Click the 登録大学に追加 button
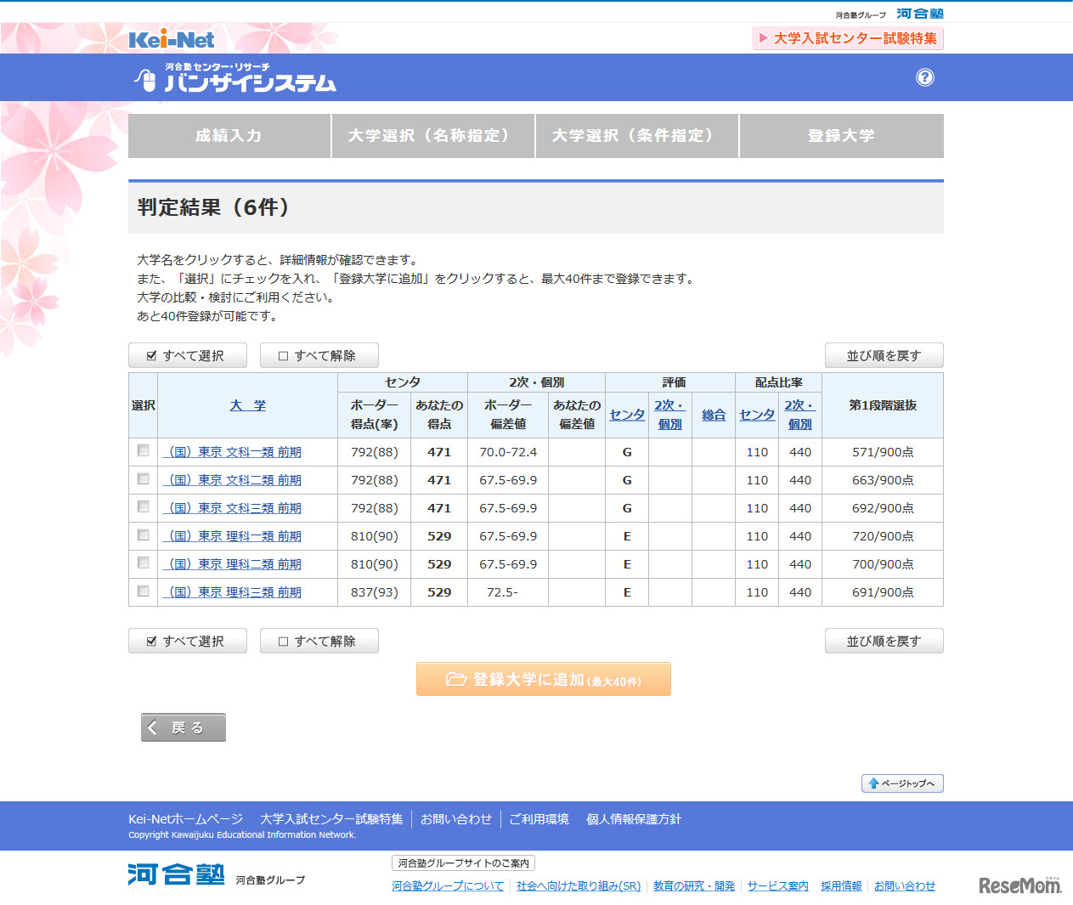 tap(543, 679)
